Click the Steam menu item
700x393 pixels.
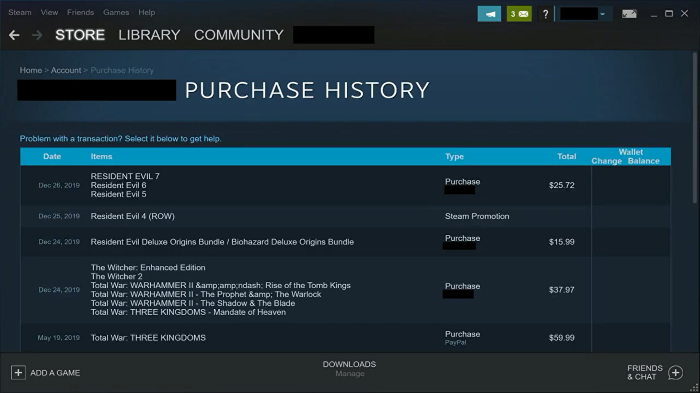coord(20,12)
